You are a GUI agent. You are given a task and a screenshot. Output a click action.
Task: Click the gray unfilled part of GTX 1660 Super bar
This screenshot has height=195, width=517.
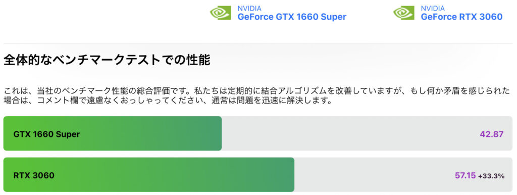pos(368,133)
